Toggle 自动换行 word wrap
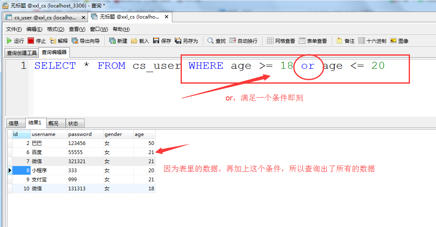 (x=243, y=41)
